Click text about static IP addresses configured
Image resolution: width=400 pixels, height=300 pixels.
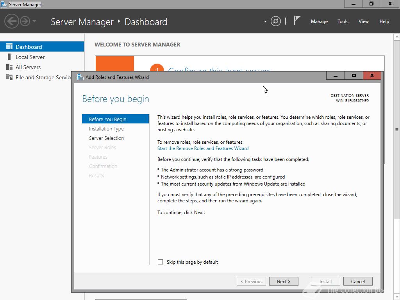[x=223, y=177]
